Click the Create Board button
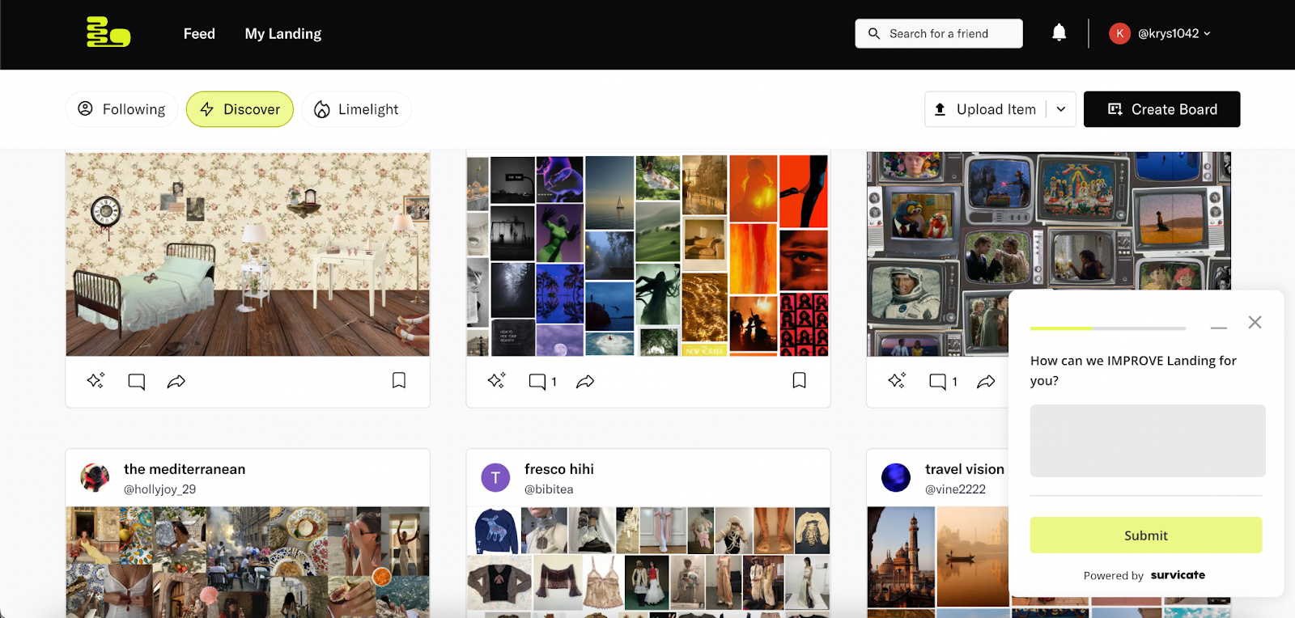The height and width of the screenshot is (618, 1295). [x=1161, y=109]
